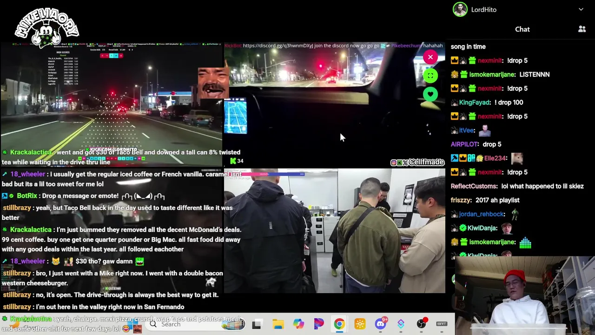Open Task View from the taskbar
Viewport: 595px width, 335px height.
coord(257,324)
